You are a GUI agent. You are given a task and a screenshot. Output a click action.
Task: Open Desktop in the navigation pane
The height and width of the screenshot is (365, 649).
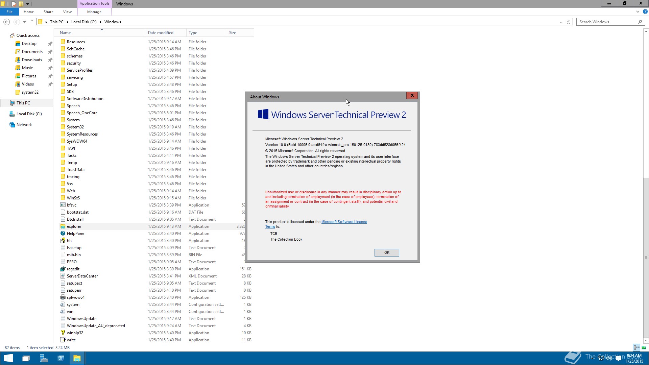click(29, 44)
